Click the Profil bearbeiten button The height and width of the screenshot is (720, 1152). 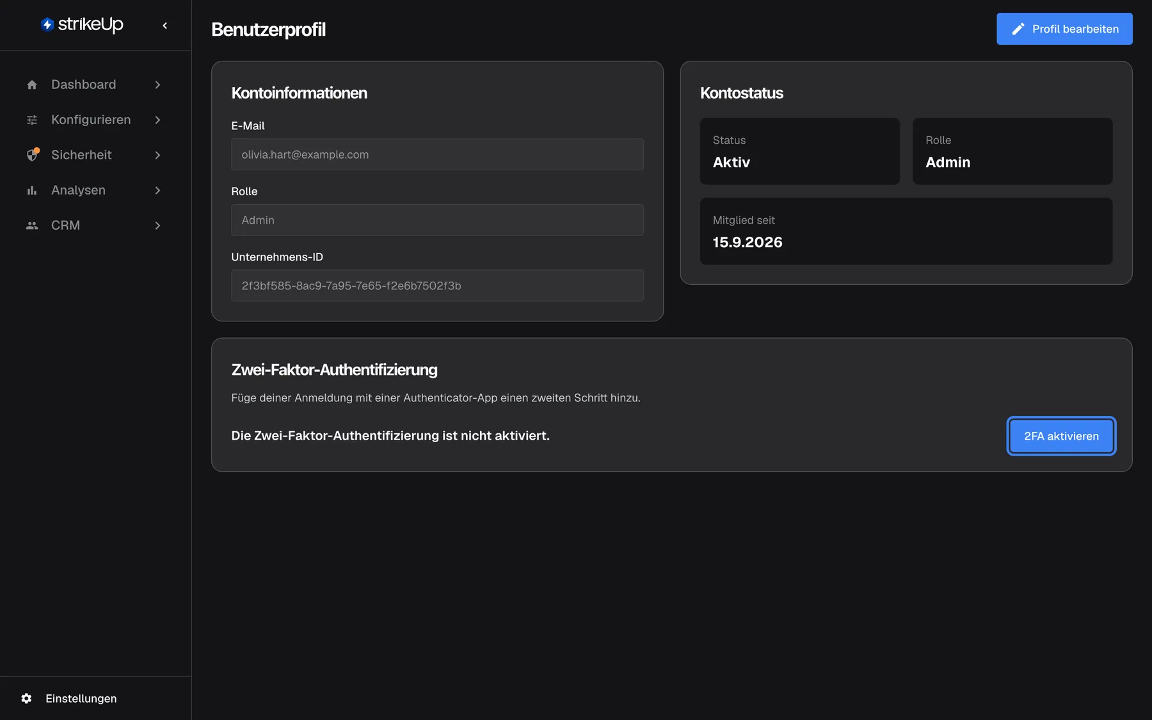point(1064,29)
